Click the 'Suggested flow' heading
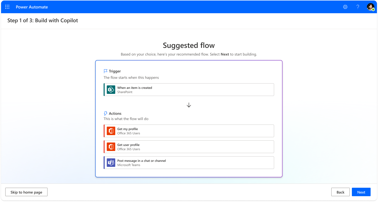 click(189, 45)
